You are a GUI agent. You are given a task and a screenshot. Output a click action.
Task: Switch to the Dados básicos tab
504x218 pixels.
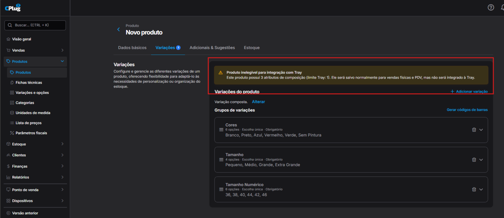[x=132, y=48]
